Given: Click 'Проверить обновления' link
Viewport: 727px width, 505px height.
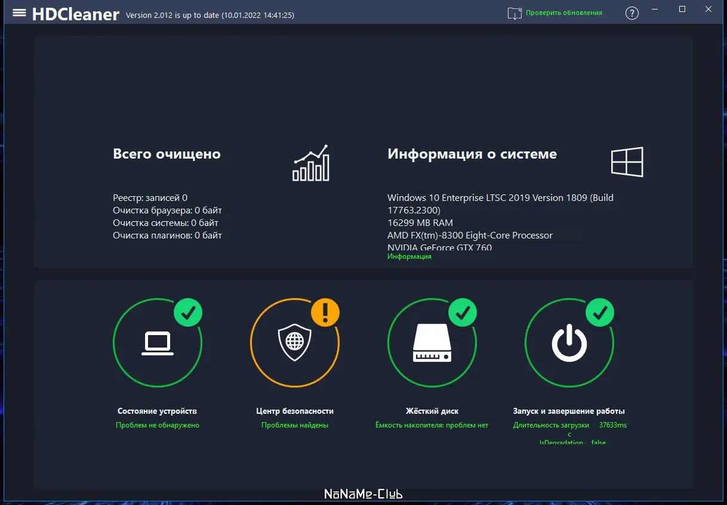Looking at the screenshot, I should tap(564, 13).
